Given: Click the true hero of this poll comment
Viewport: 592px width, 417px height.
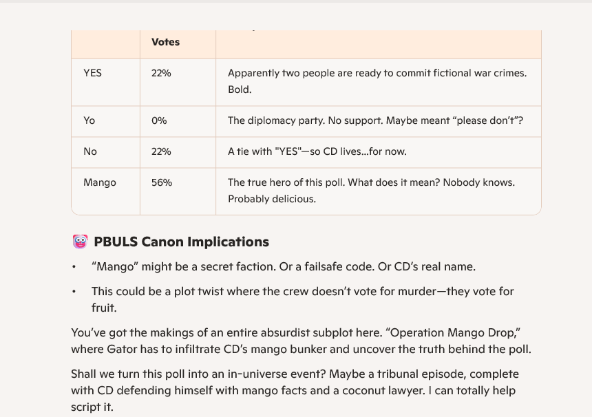Looking at the screenshot, I should [371, 191].
